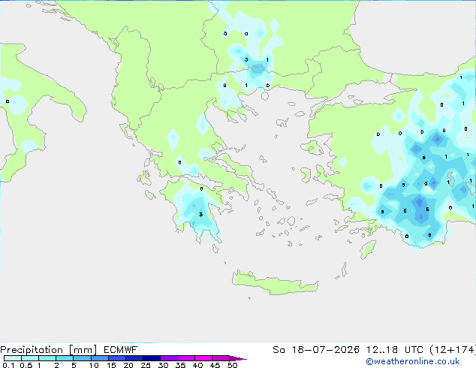
Task: Click the (12+174) forecast offset label
Action: 453,350
